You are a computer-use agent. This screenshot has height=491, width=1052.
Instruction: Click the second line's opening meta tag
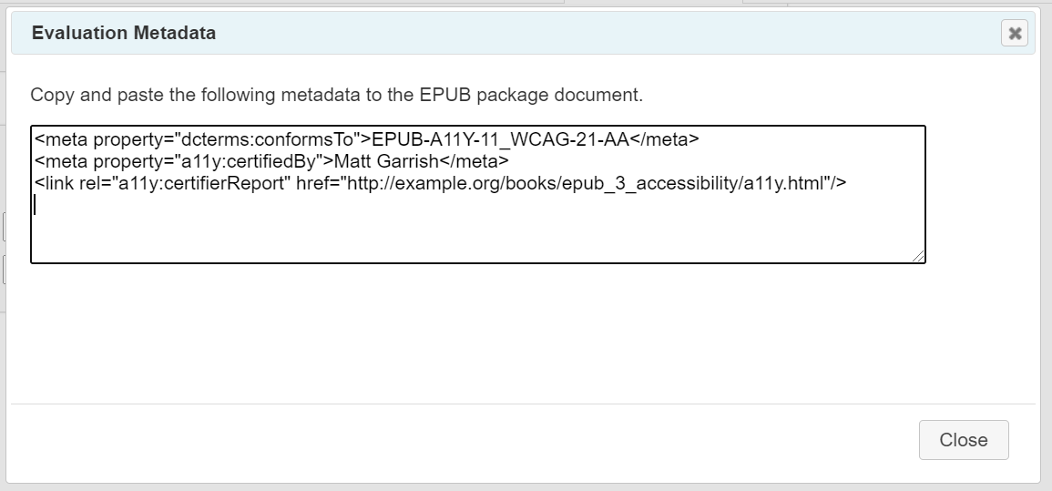(x=61, y=161)
